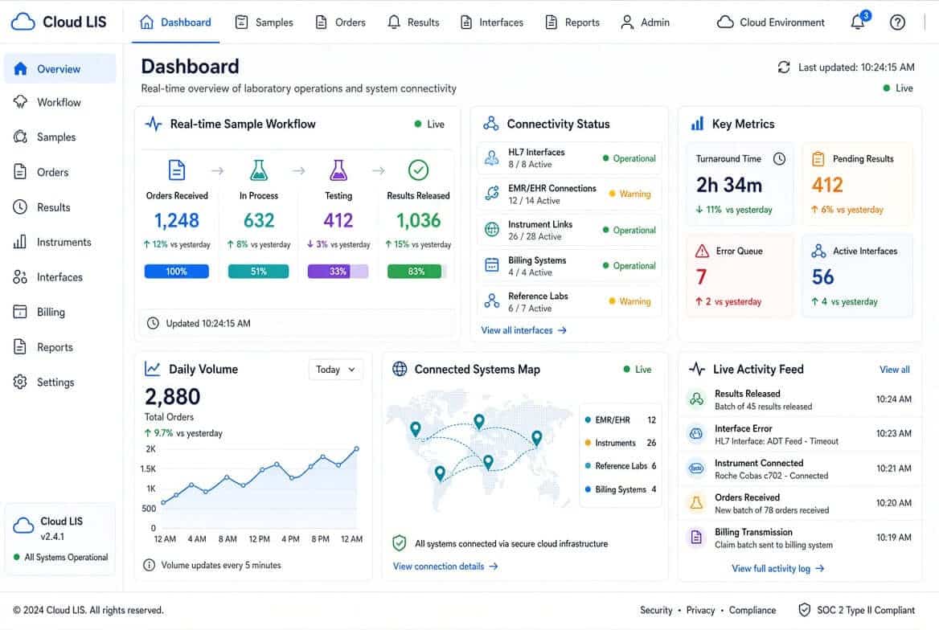
Task: Click the Interface Error feed icon
Action: (696, 434)
